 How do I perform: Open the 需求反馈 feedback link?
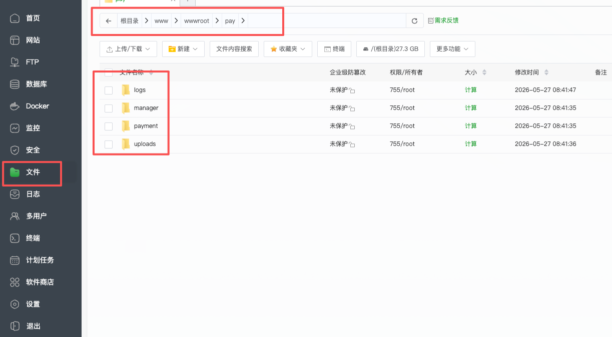(443, 20)
